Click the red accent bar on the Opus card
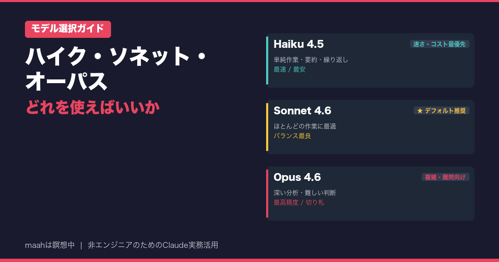This screenshot has width=499, height=262. pyautogui.click(x=267, y=193)
